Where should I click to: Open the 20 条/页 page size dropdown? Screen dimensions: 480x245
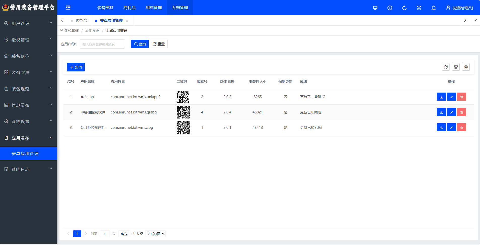pos(156,234)
